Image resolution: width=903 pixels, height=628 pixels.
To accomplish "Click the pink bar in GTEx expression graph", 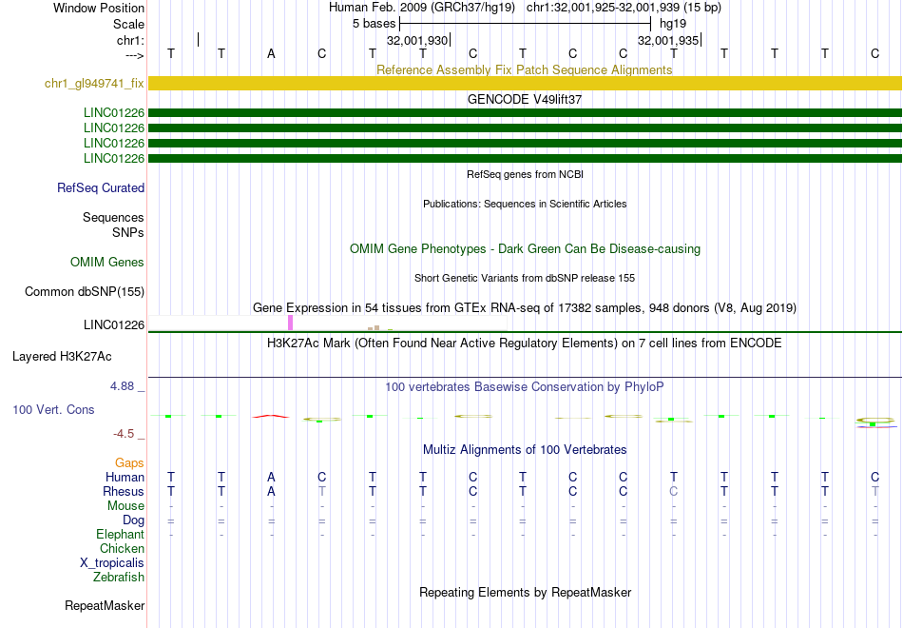I will pyautogui.click(x=290, y=323).
